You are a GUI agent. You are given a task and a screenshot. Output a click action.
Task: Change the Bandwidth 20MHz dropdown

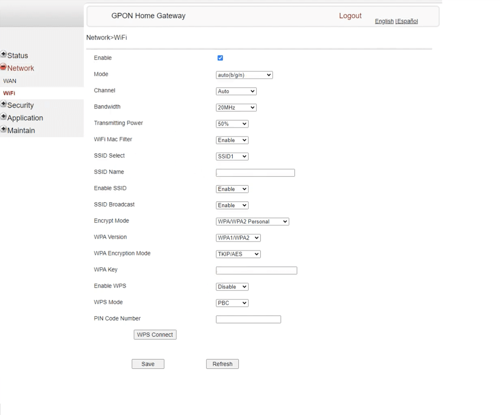click(x=236, y=107)
